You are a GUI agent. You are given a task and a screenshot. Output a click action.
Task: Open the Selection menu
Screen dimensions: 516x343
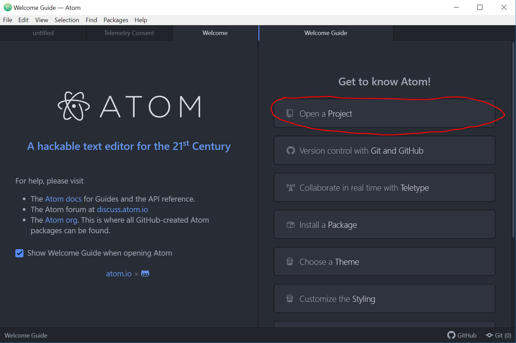[67, 20]
